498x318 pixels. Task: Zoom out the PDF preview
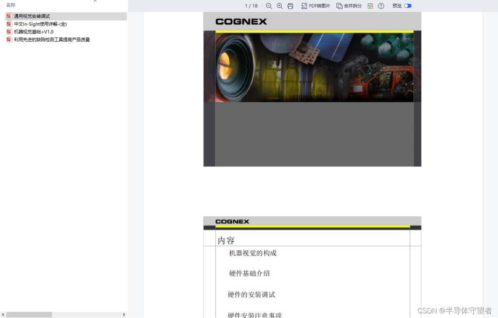click(269, 6)
